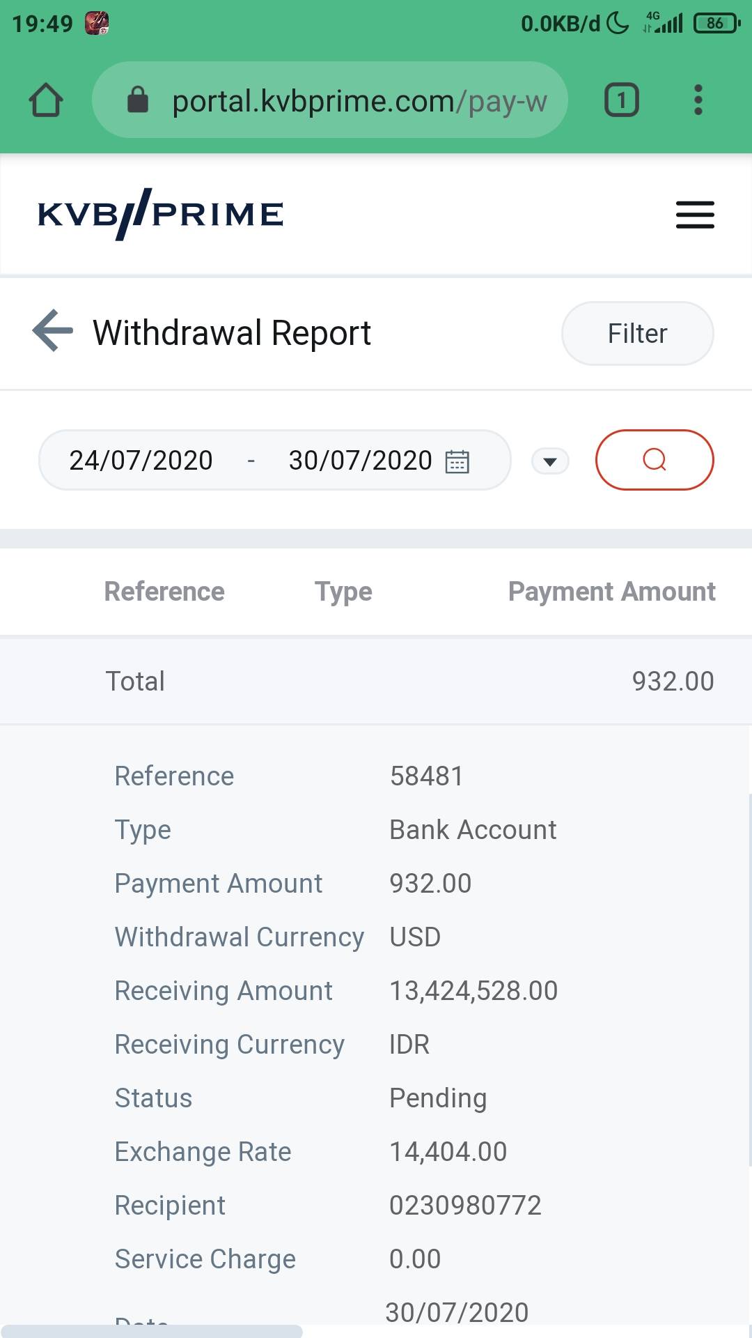Click the end date 30/07/2020 field
This screenshot has width=752, height=1338.
(360, 461)
